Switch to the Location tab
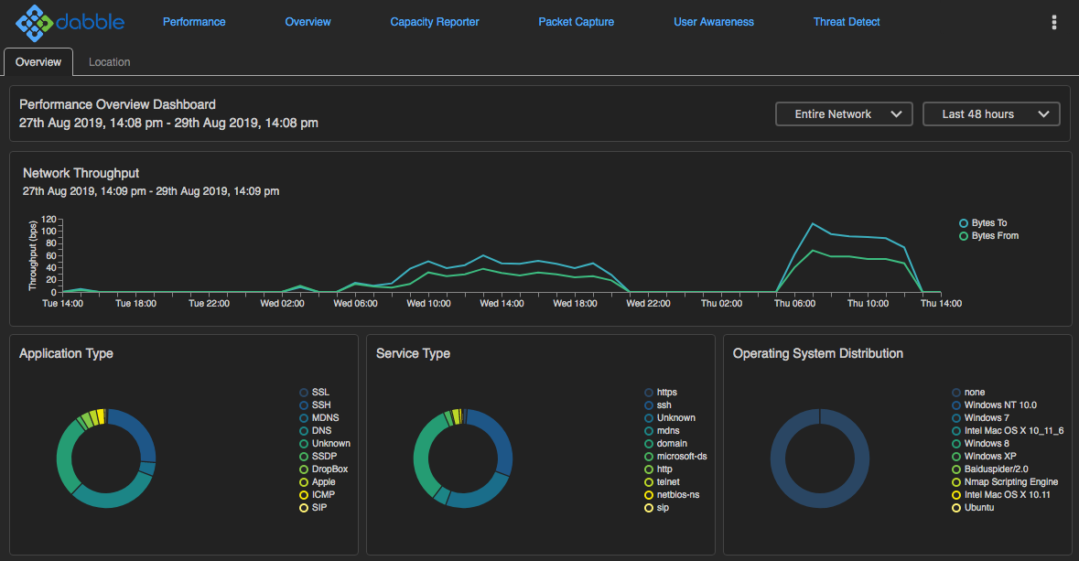Image resolution: width=1079 pixels, height=561 pixels. [109, 62]
